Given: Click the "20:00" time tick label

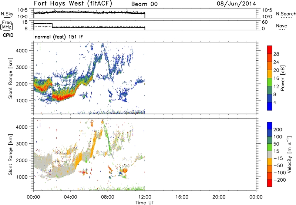Looking at the screenshot, I should point(219,197).
